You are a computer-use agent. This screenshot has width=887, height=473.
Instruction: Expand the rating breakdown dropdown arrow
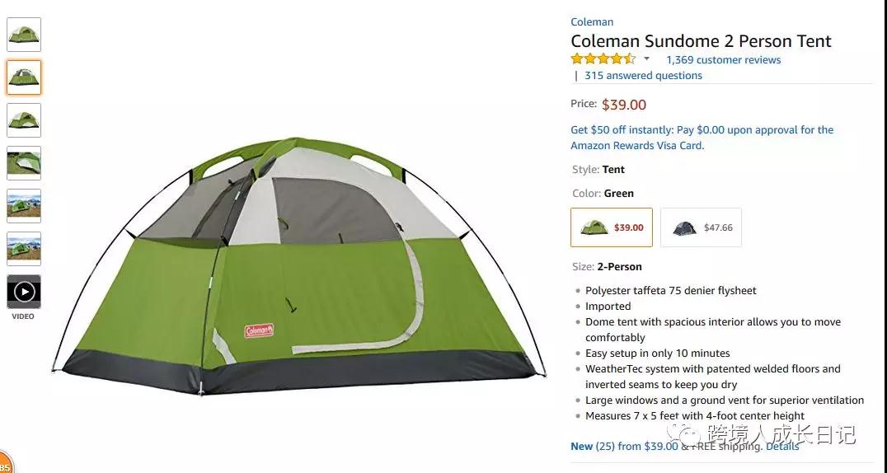[646, 59]
